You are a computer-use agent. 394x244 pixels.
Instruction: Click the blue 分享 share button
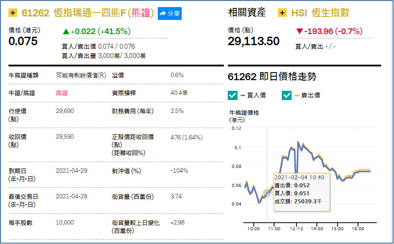[170, 13]
